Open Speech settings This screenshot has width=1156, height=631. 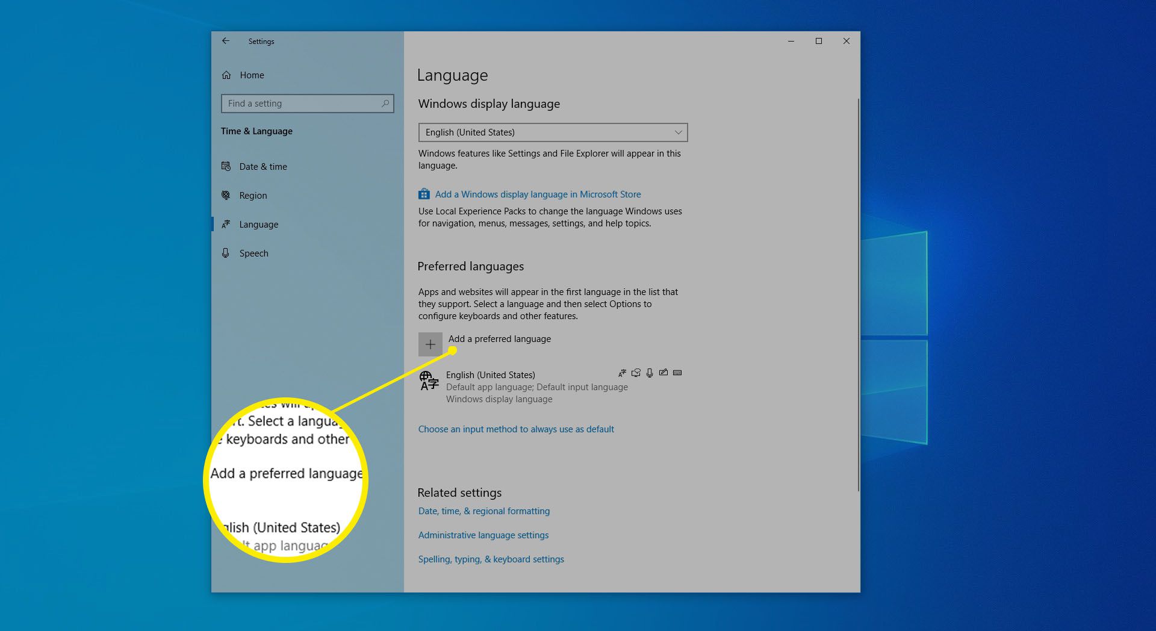[253, 253]
